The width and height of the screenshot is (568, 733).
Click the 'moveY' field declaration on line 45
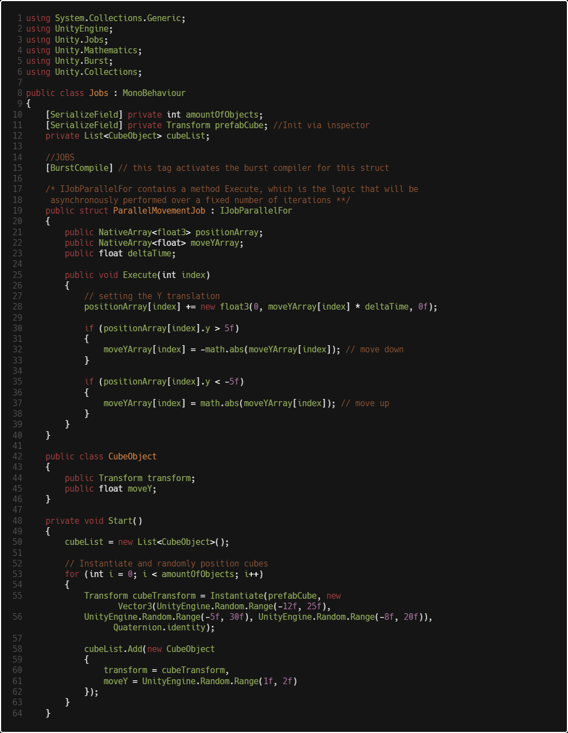coord(140,489)
